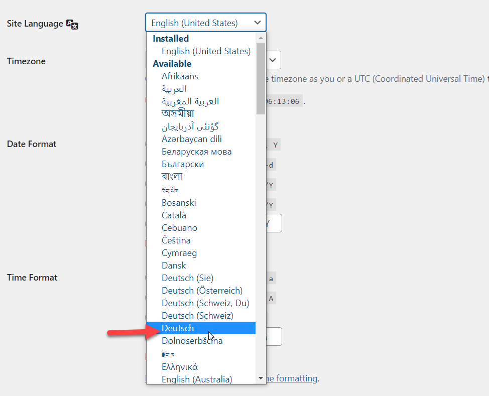Pick Cebuano in the dropdown list

pyautogui.click(x=179, y=228)
